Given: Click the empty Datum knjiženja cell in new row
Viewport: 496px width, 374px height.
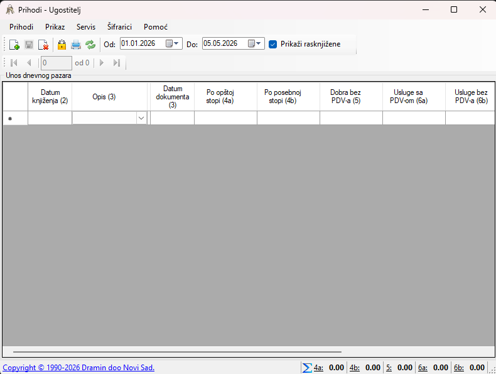Looking at the screenshot, I should (50, 118).
